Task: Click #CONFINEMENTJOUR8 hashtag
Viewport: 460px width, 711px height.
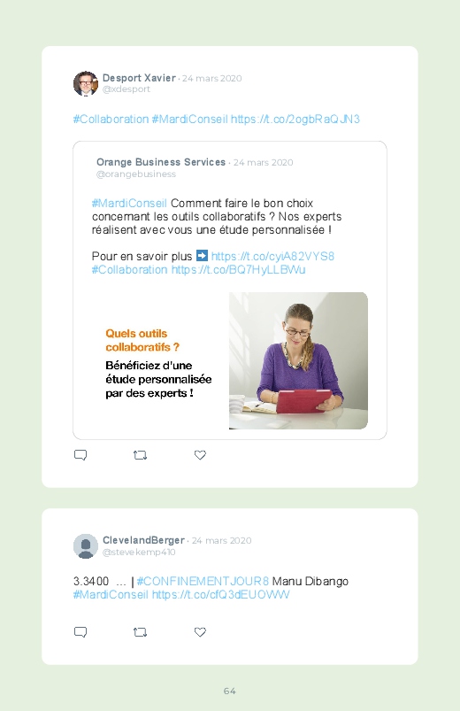Action: [203, 582]
